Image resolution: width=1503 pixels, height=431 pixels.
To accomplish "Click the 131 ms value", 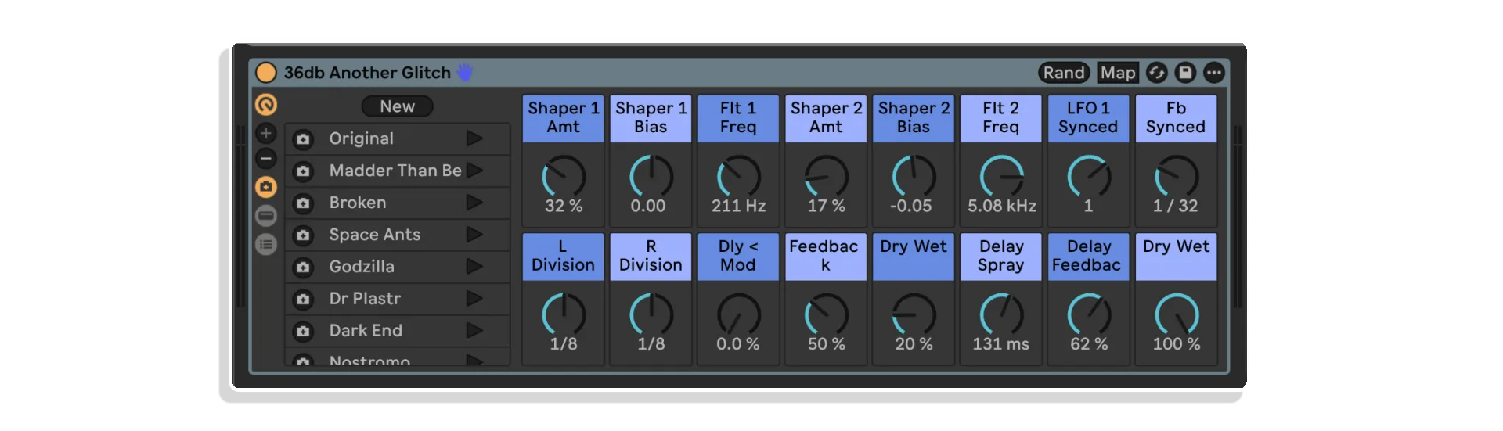I will (1001, 344).
